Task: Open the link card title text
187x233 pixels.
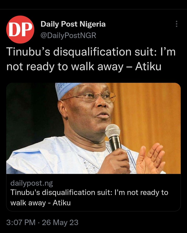Action: pyautogui.click(x=89, y=197)
